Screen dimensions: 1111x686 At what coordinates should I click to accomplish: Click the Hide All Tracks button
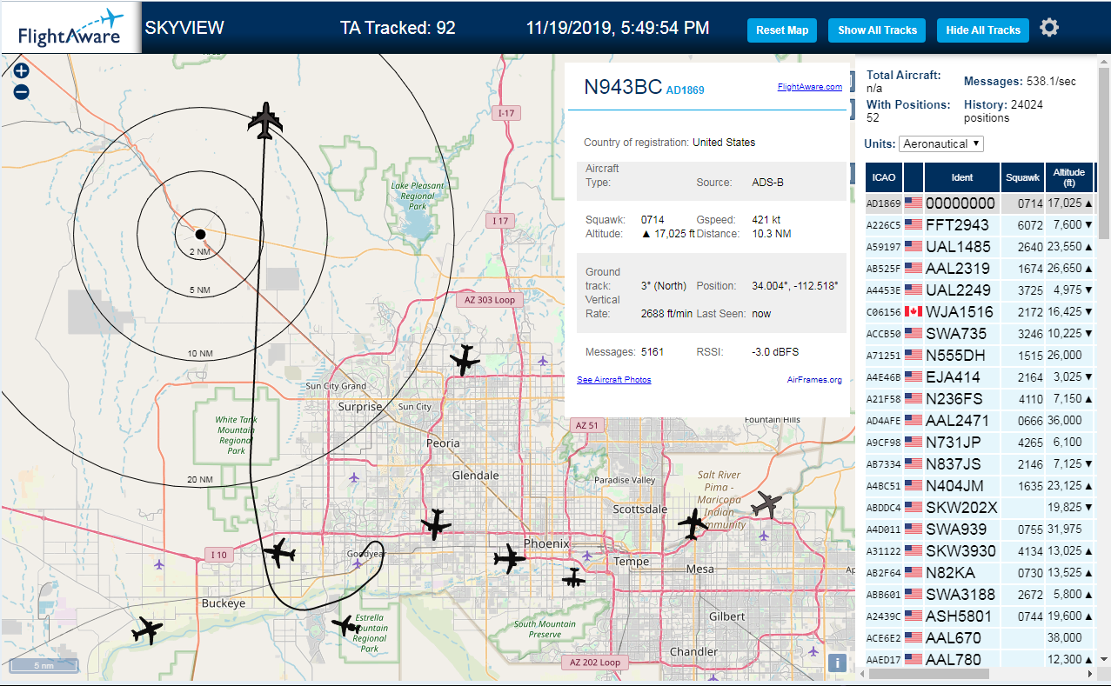tap(983, 30)
